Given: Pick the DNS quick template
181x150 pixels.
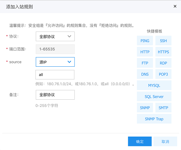Looking at the screenshot, I should tap(145, 74).
